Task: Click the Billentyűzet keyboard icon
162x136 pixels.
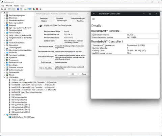Action: tap(7, 18)
